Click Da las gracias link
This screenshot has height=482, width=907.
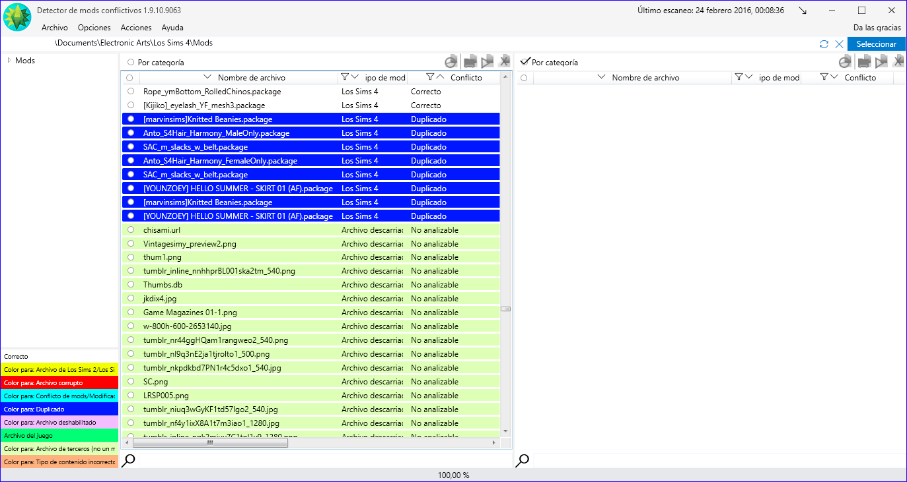point(877,28)
